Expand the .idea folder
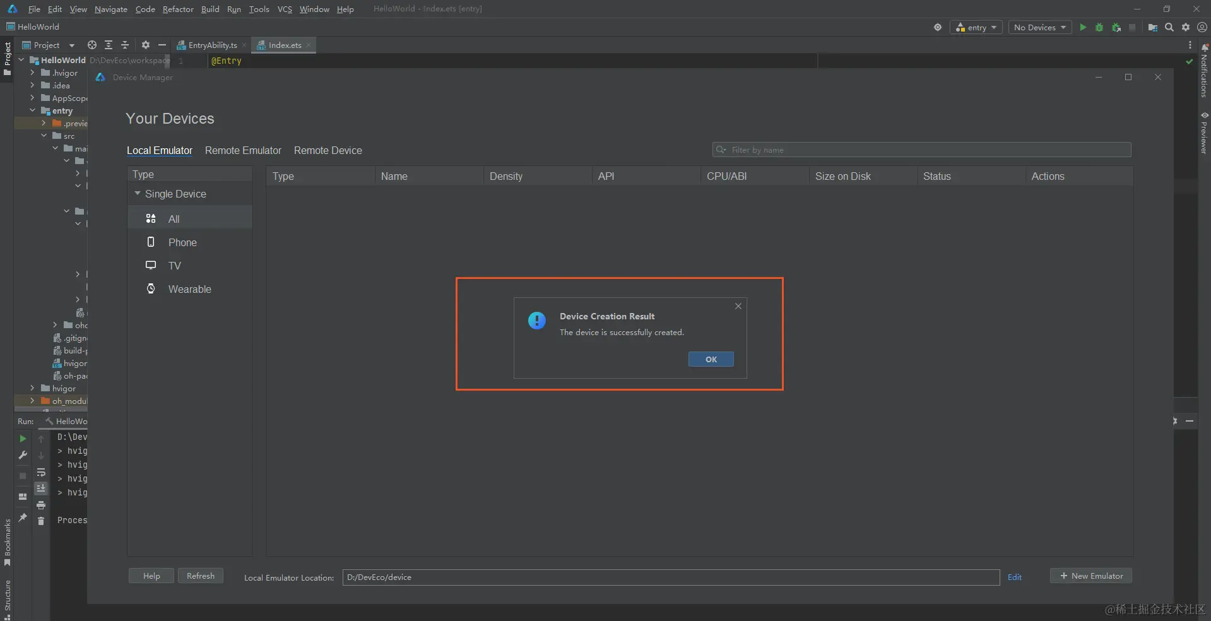This screenshot has width=1211, height=621. pos(33,85)
